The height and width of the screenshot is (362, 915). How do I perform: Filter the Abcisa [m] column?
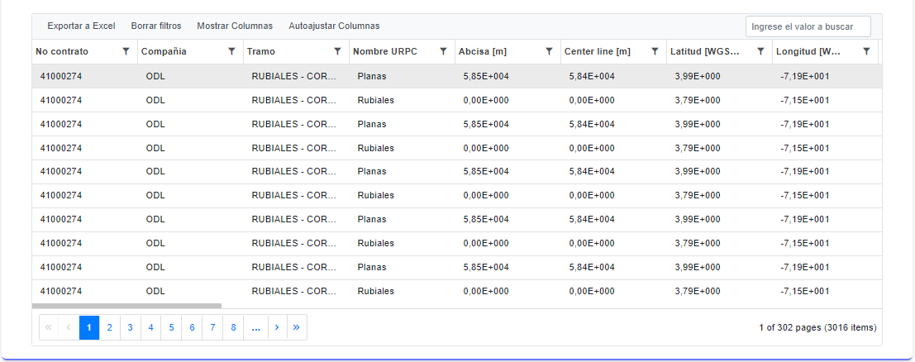549,51
